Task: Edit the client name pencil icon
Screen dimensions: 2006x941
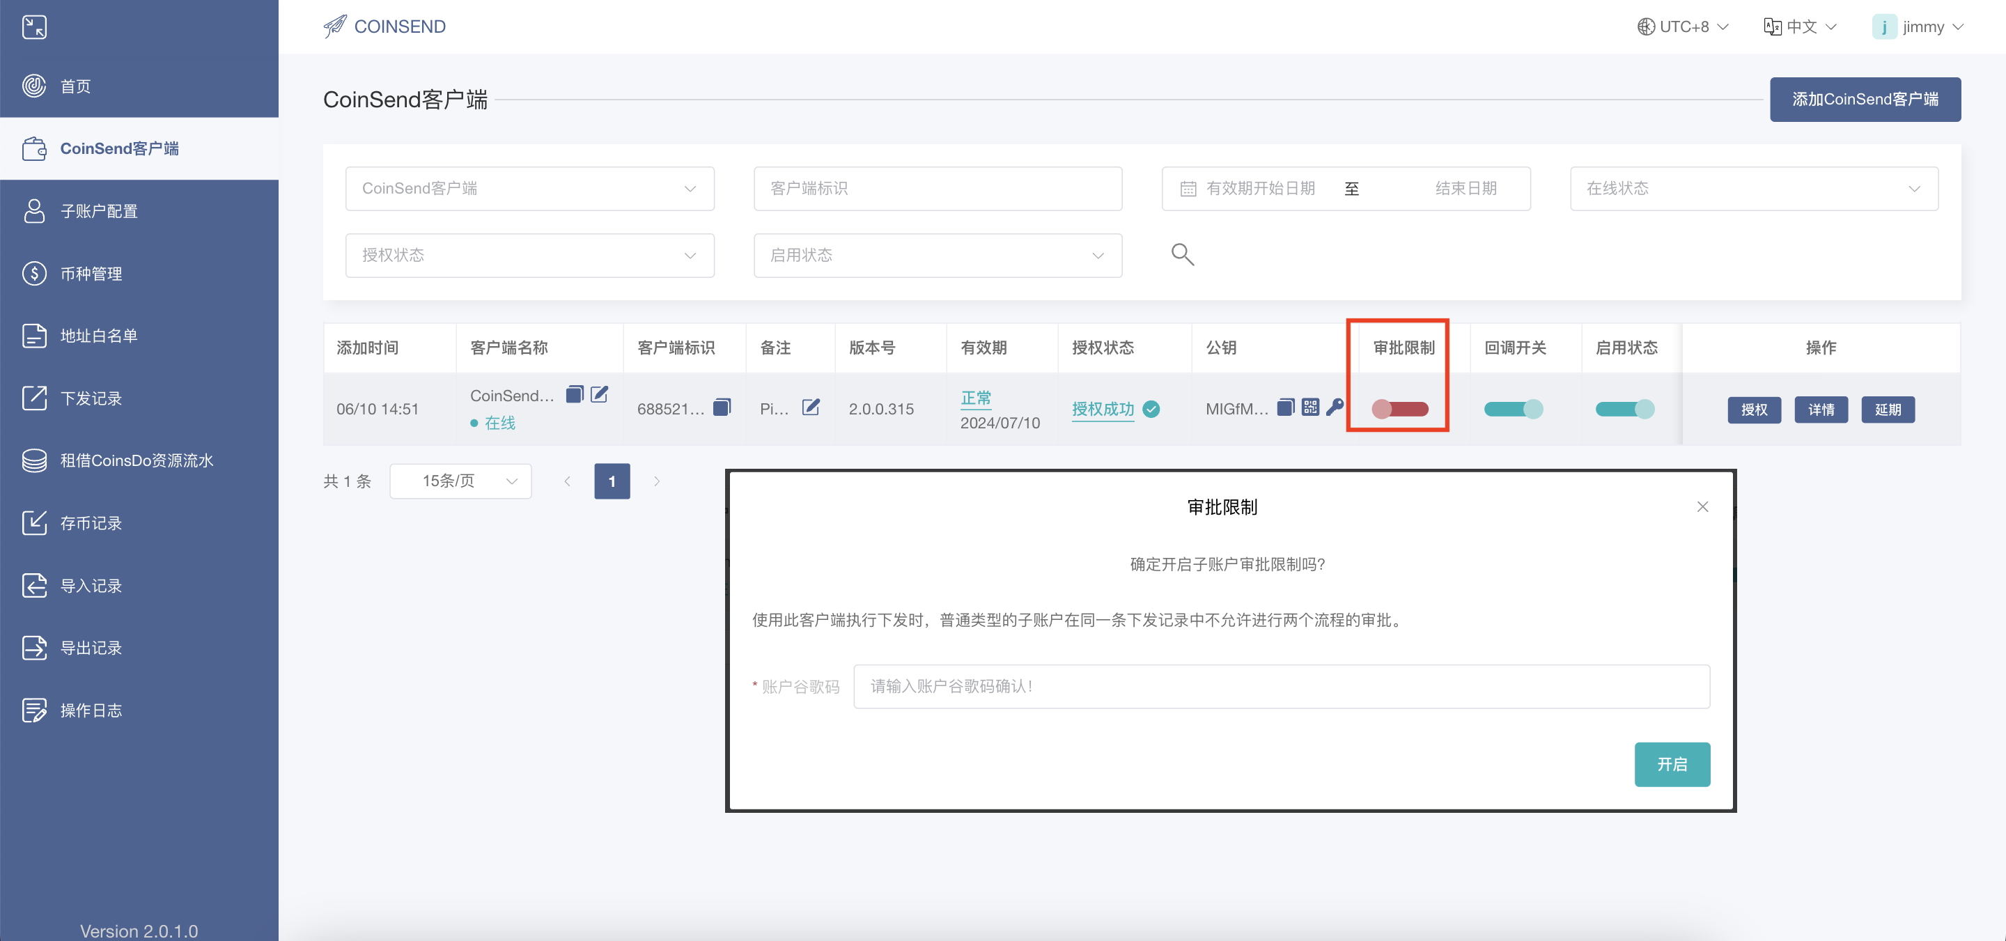Action: [x=599, y=394]
